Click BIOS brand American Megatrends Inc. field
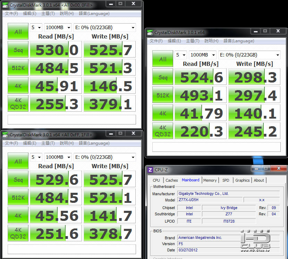Viewport: 288px width, 259px height. pyautogui.click(x=228, y=238)
